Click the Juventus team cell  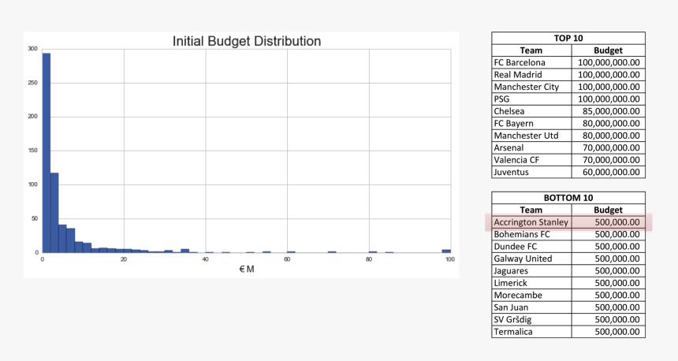[531, 172]
